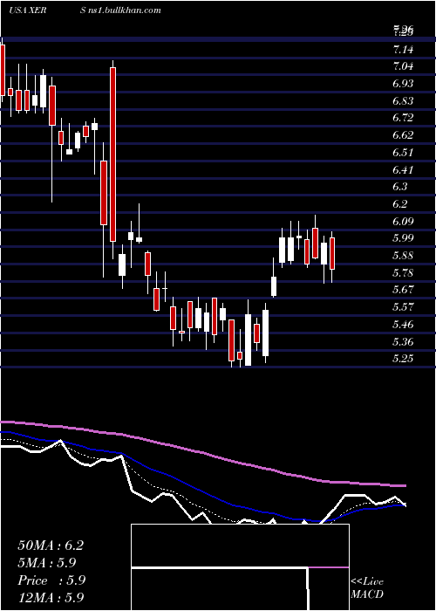The image size is (436, 611).
Task: Select the 5.88 price axis label
Action: 403,256
